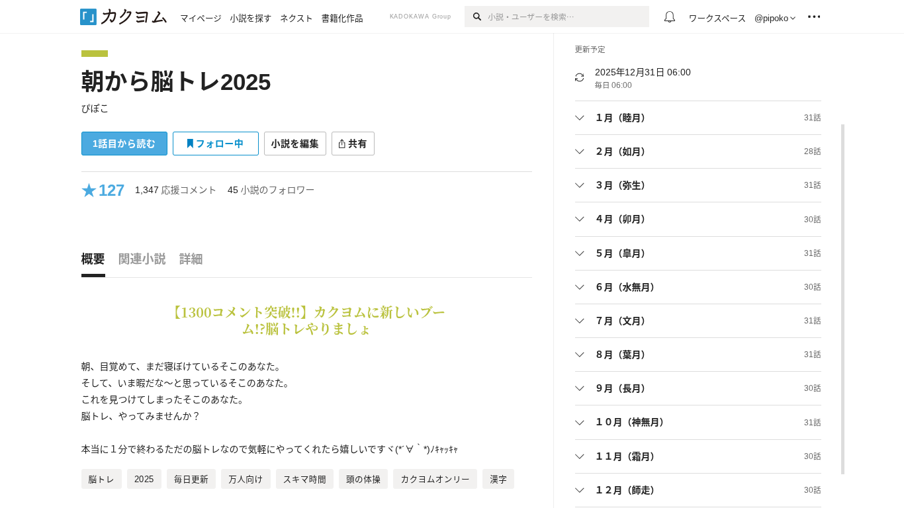This screenshot has height=508, width=904.
Task: Expand the ６月（水無月） chapter section
Action: (x=580, y=287)
